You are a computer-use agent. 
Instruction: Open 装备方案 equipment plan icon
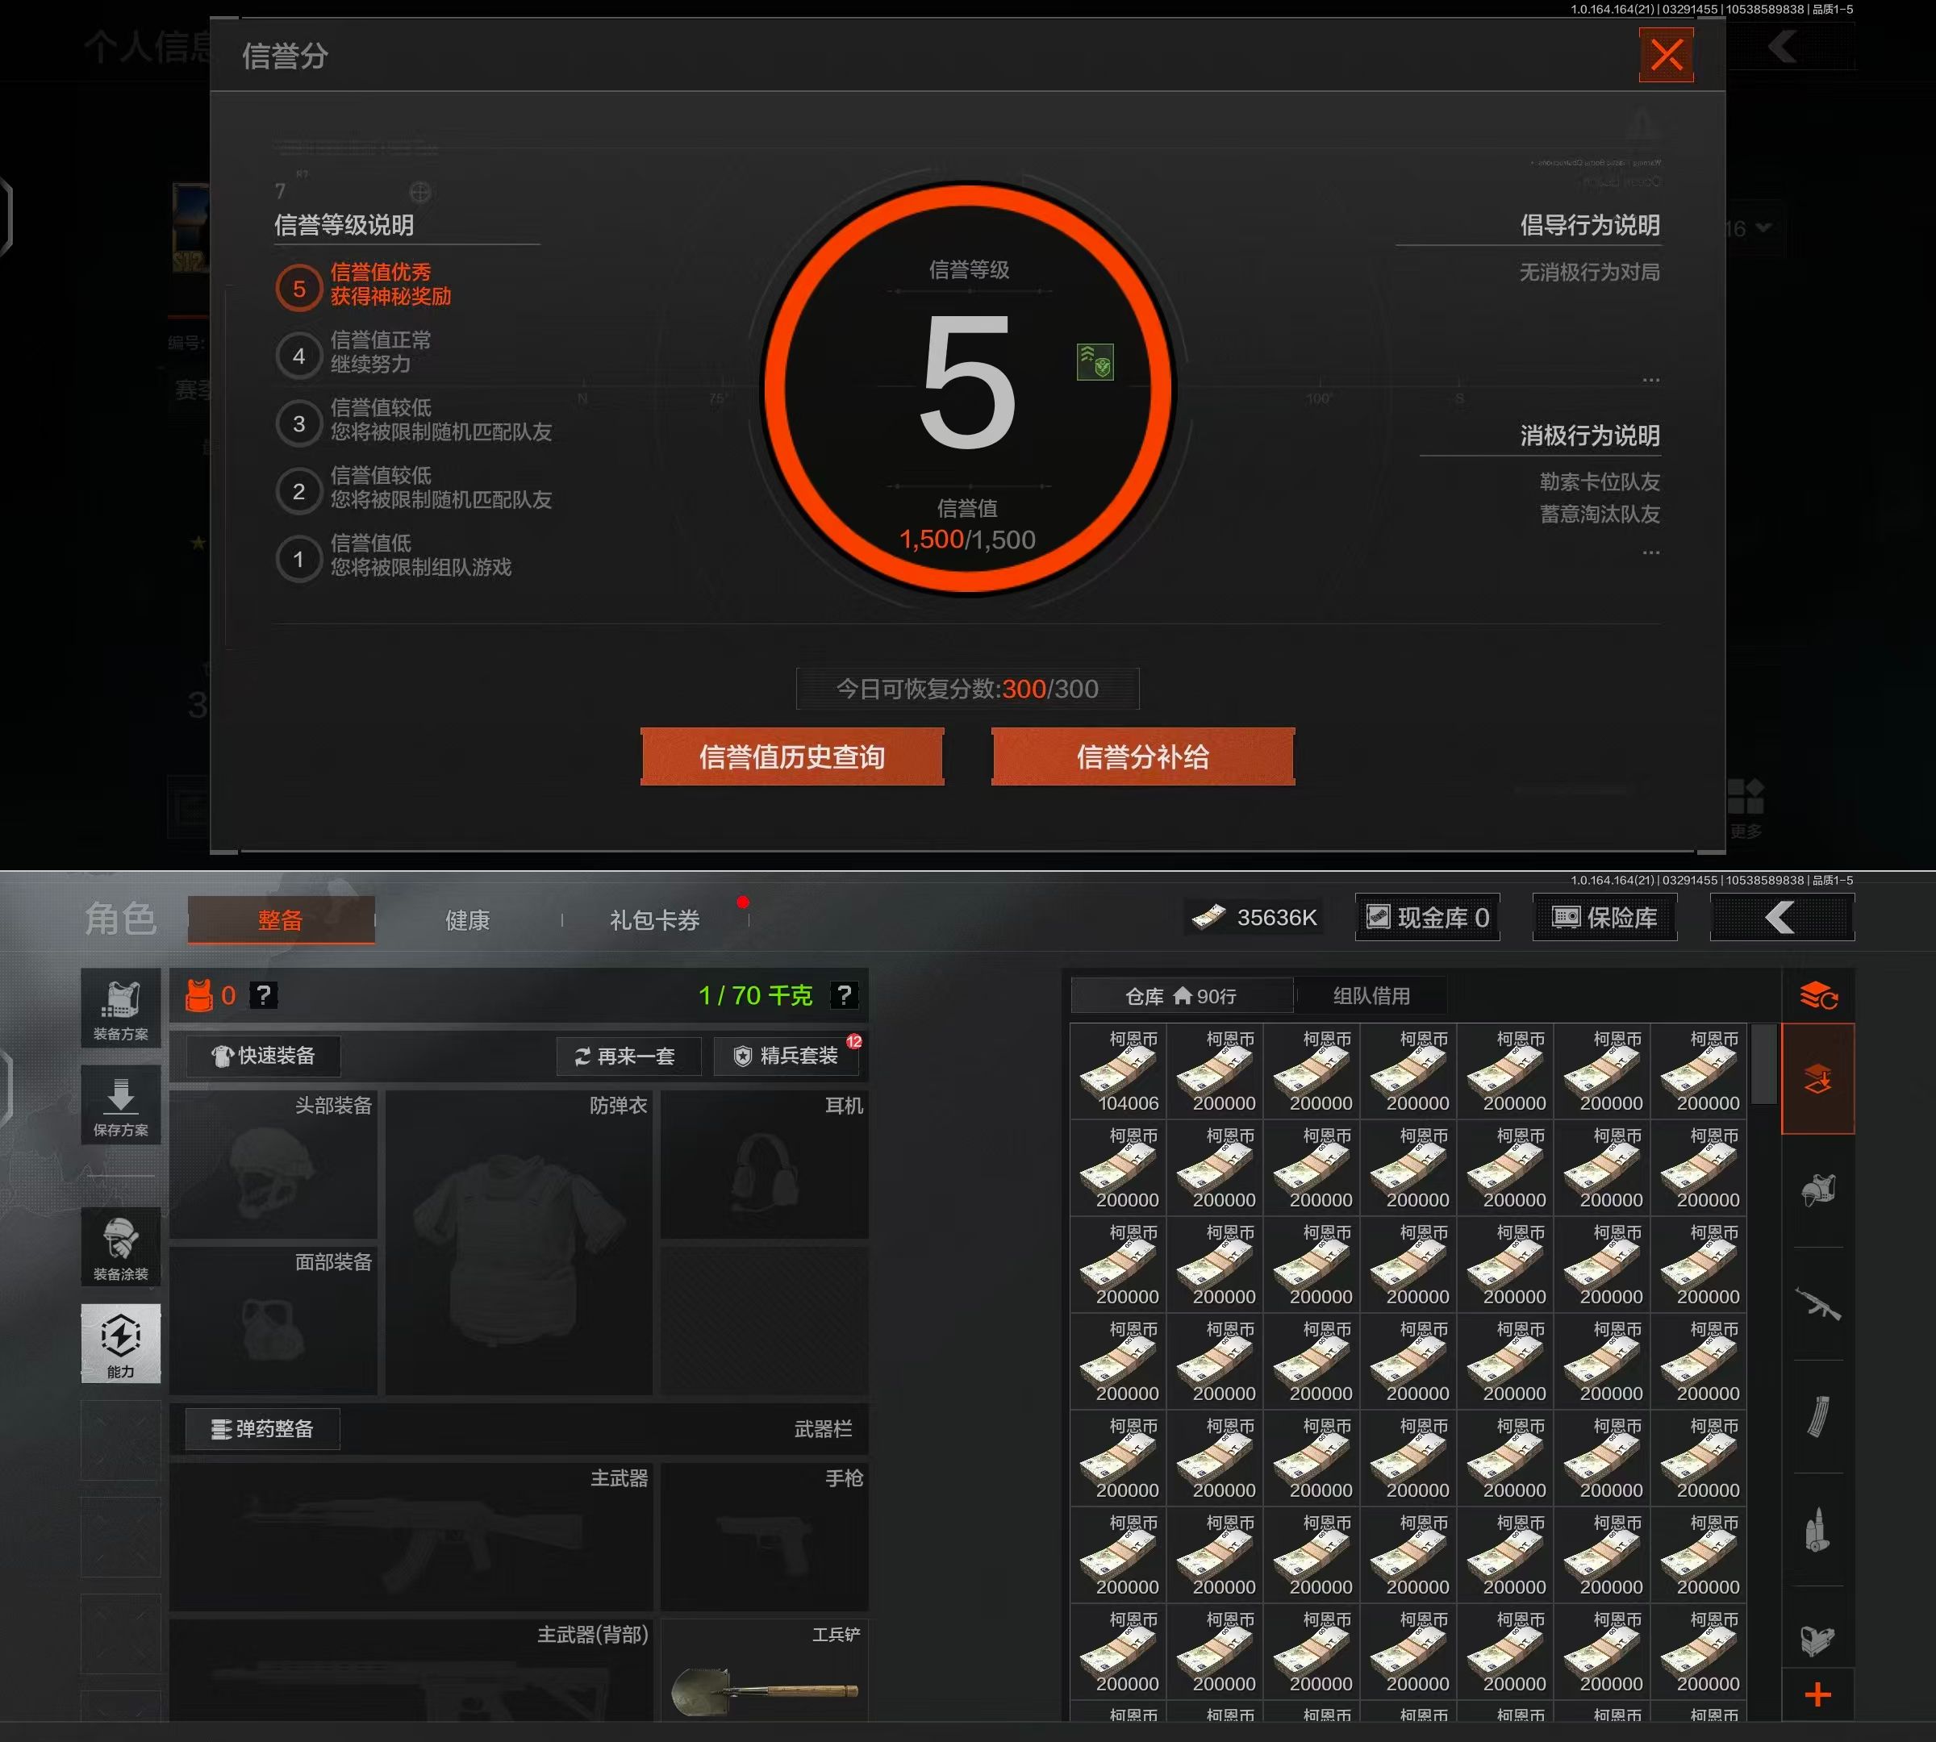click(121, 1010)
